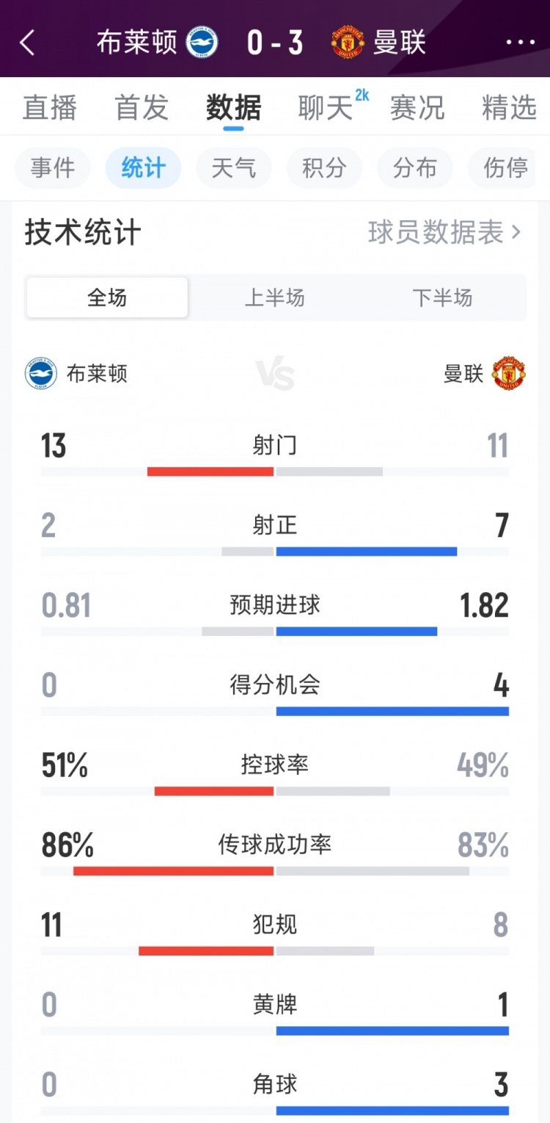Select the 全场 full match segment
The width and height of the screenshot is (550, 1123).
pos(107,297)
